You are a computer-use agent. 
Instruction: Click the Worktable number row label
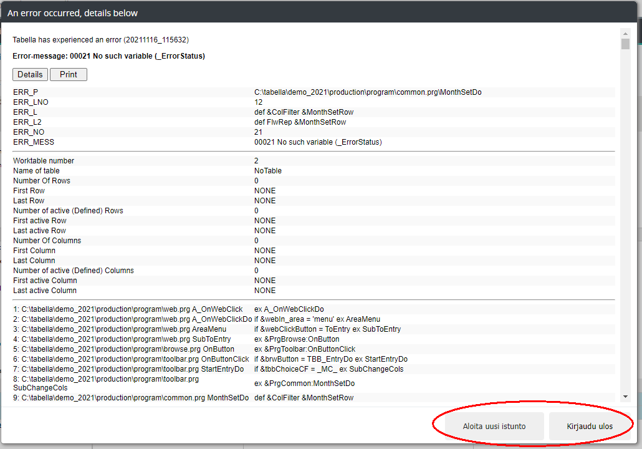(x=44, y=161)
